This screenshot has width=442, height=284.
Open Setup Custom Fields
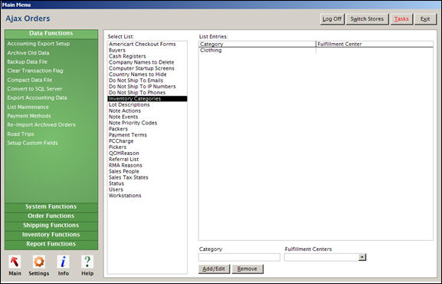pyautogui.click(x=32, y=143)
